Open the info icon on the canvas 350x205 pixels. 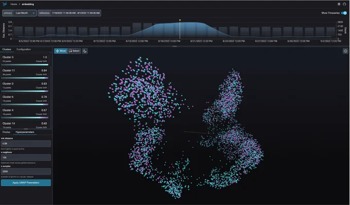pyautogui.click(x=345, y=51)
